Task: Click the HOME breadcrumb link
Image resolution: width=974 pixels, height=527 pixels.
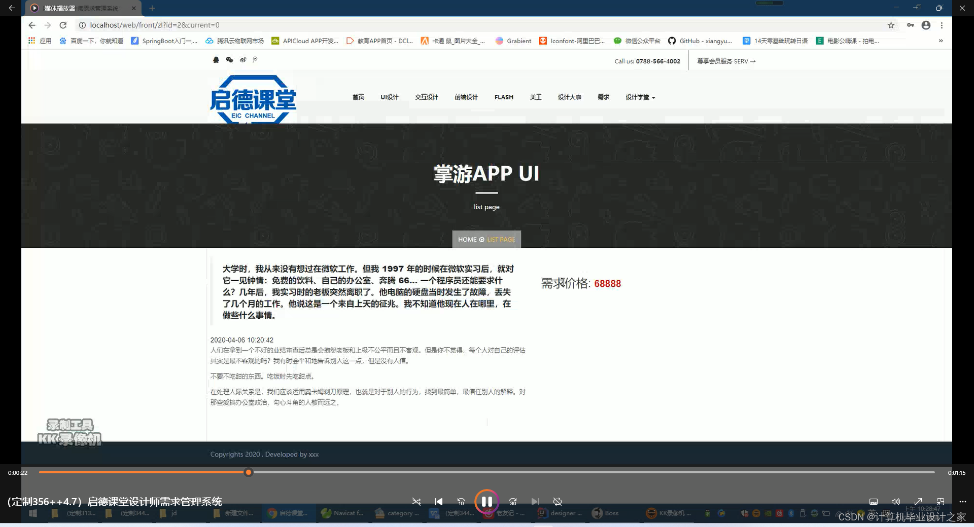Action: point(467,240)
